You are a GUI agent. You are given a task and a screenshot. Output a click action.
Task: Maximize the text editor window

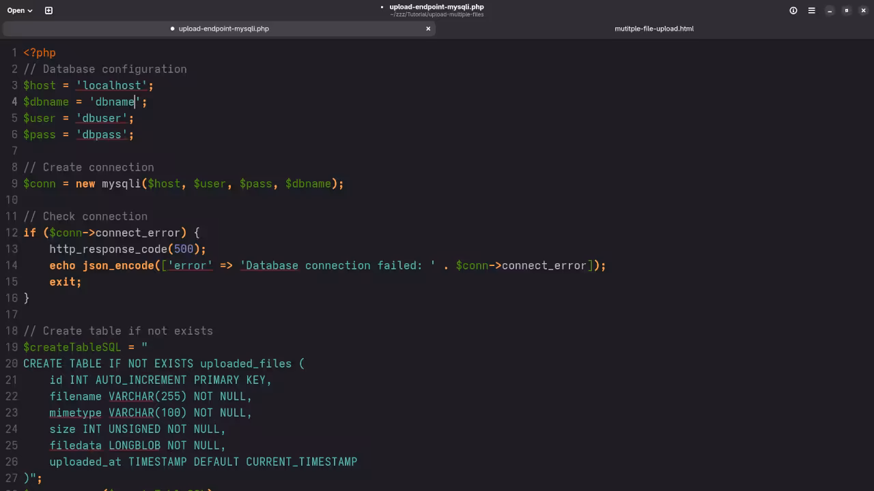click(x=847, y=10)
